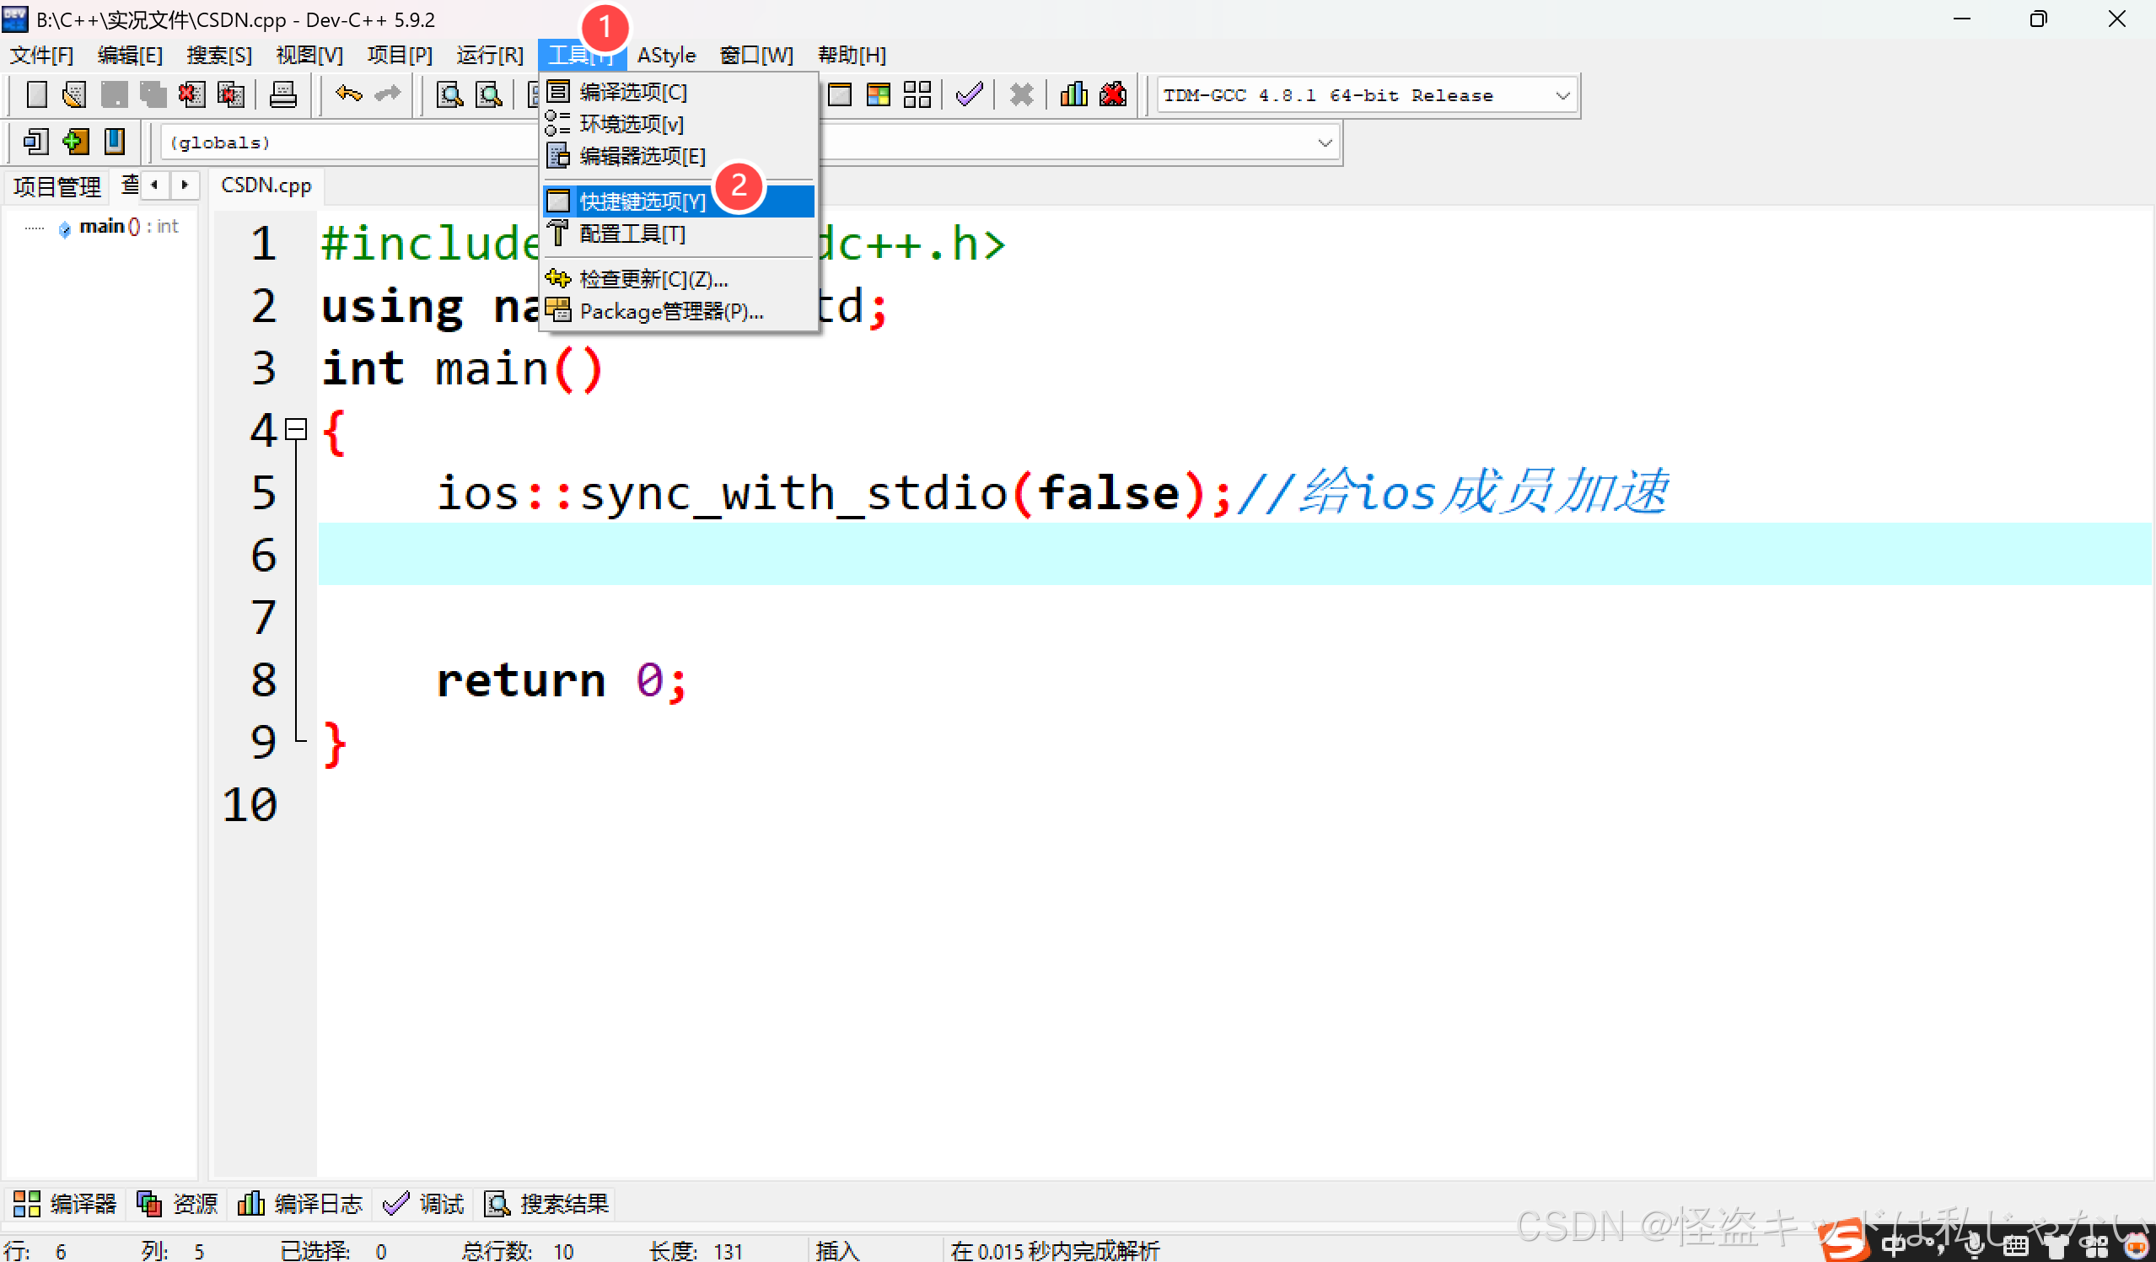Viewport: 2156px width, 1262px height.
Task: Click the bar chart Profile Analysis icon
Action: point(1073,94)
